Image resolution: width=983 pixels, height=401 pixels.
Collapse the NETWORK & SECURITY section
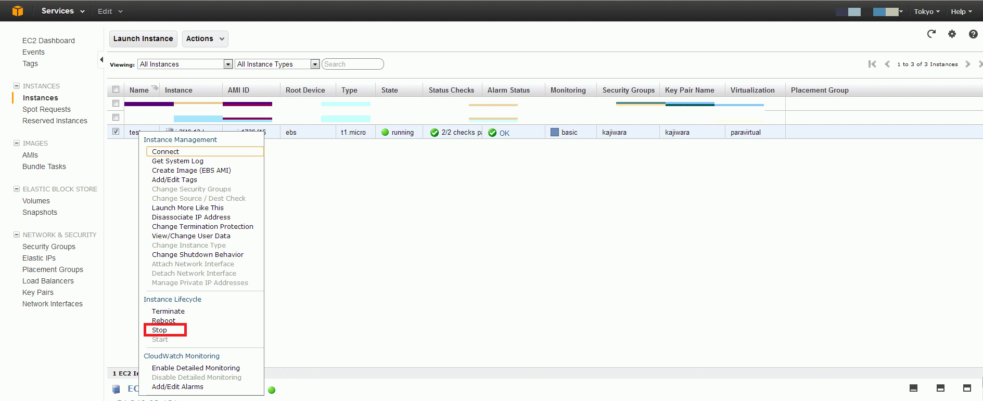pos(17,235)
